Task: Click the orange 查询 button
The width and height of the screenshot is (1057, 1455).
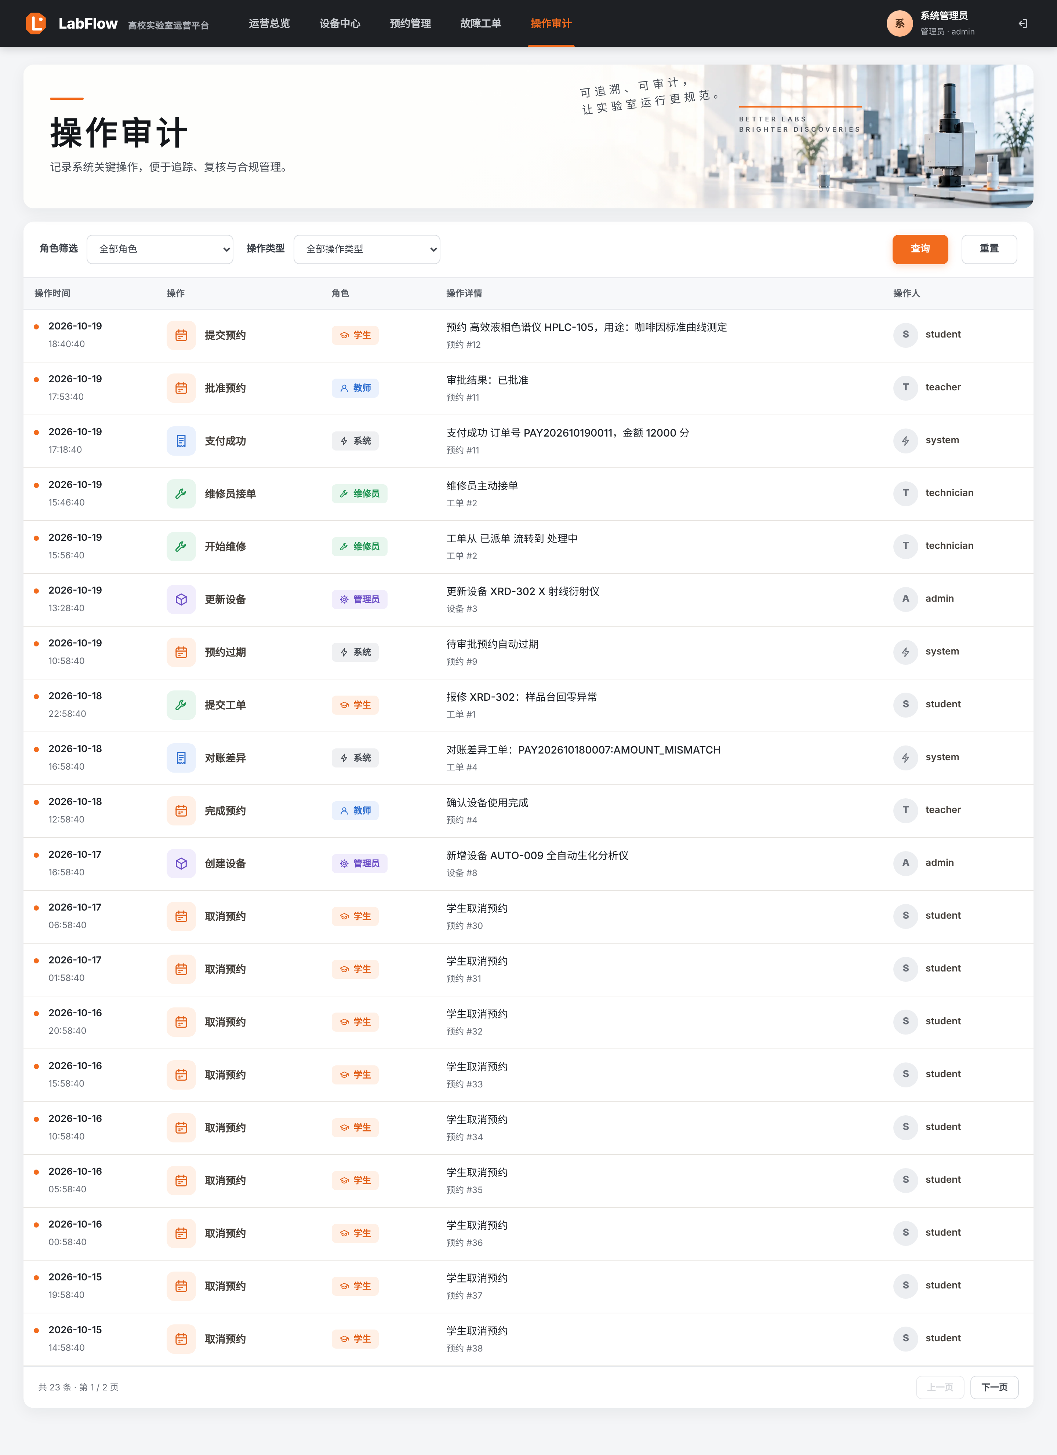Action: [920, 249]
